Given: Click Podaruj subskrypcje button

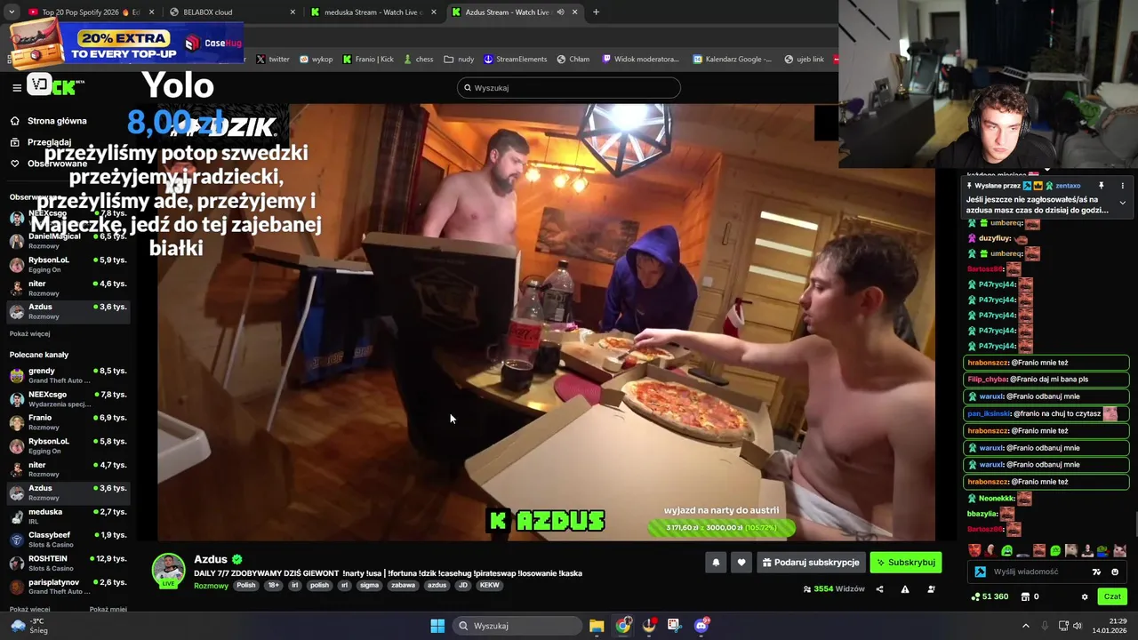Looking at the screenshot, I should tap(811, 563).
